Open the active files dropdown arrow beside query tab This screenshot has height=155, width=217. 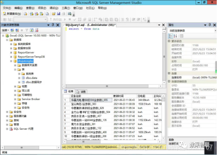point(159,25)
